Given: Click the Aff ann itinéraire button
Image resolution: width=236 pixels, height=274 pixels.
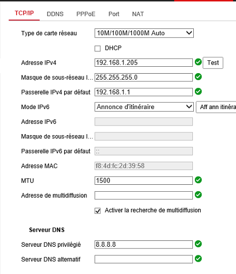Looking at the screenshot, I should (216, 107).
